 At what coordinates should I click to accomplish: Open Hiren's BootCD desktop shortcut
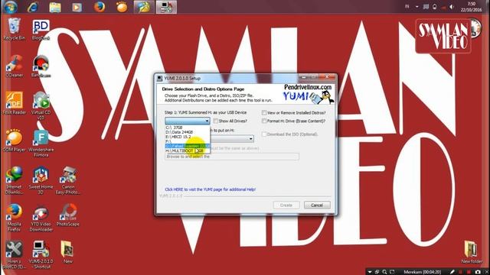(14, 254)
